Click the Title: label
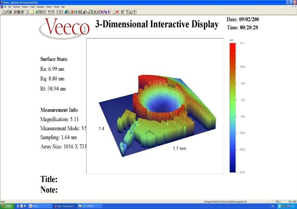Viewport: 297px width, 209px height. pyautogui.click(x=49, y=179)
